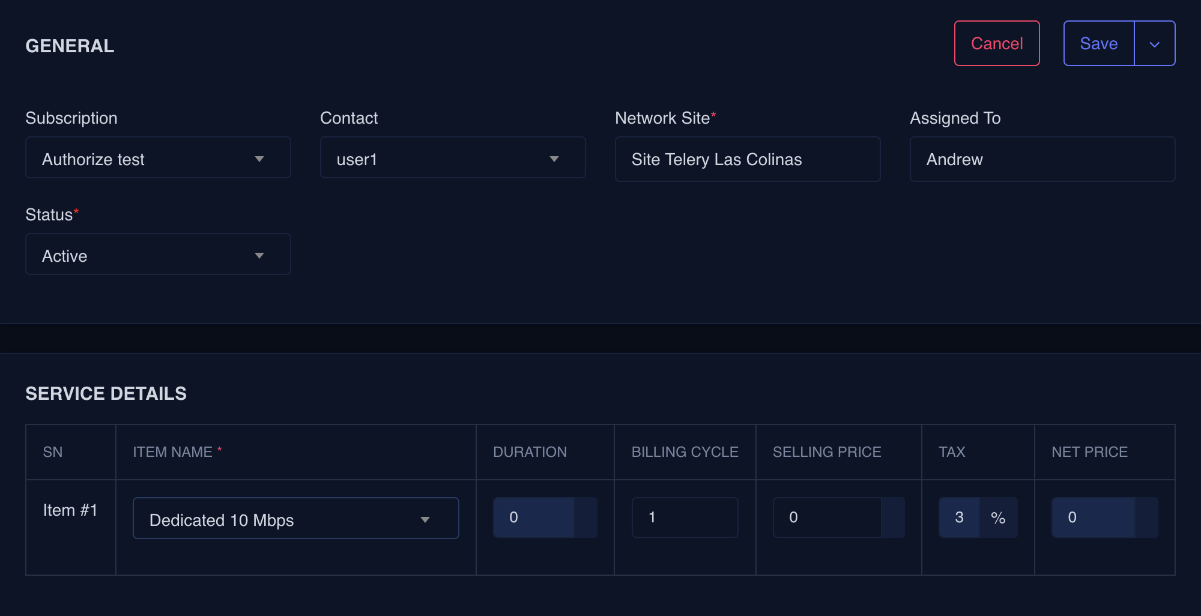The height and width of the screenshot is (616, 1201).
Task: Click the Net Price spinner control
Action: [1146, 518]
